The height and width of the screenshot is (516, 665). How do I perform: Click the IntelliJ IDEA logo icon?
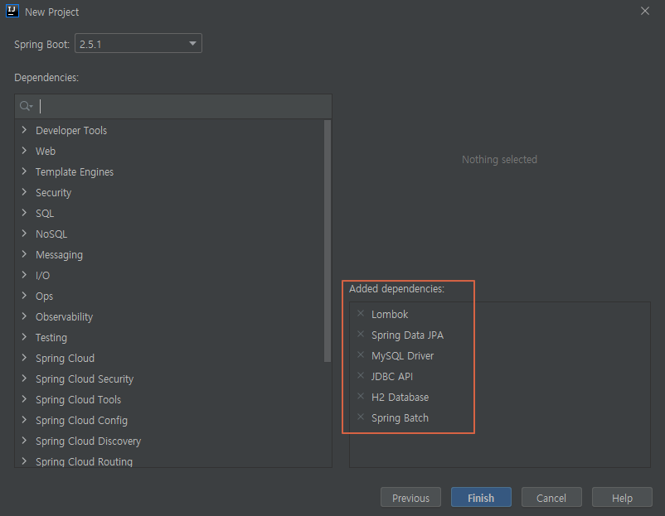(x=12, y=11)
